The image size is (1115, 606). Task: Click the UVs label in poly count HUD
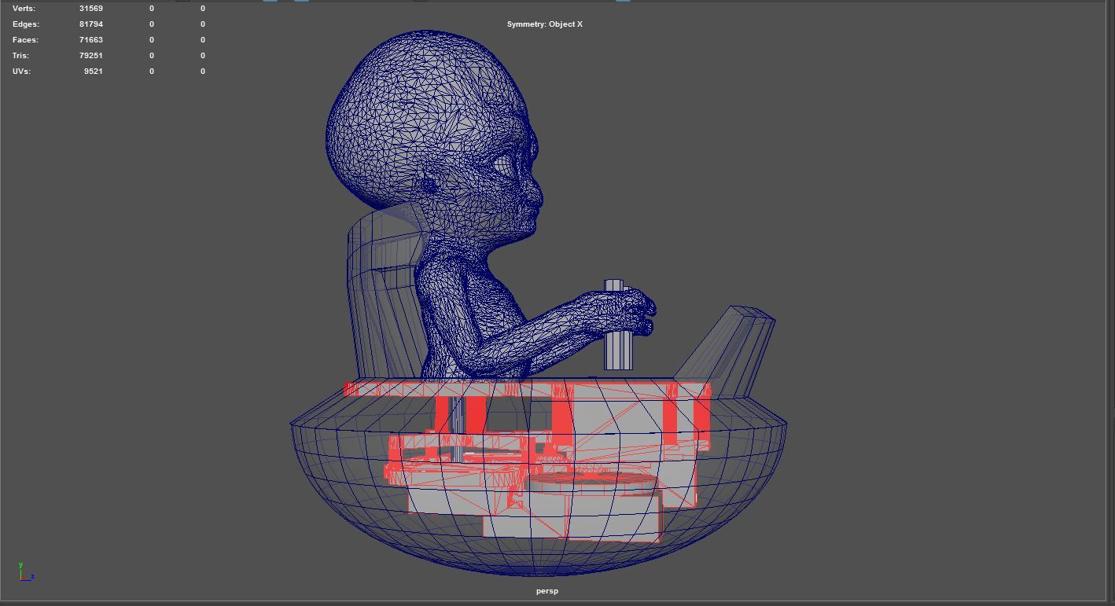pyautogui.click(x=21, y=72)
